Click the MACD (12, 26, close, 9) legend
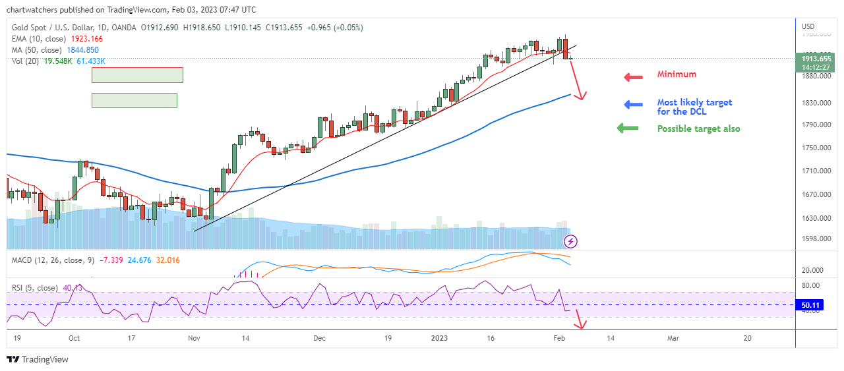 point(53,260)
